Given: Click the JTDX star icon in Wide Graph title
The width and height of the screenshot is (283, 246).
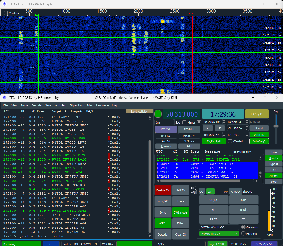Looking at the screenshot, I should [x=5, y=4].
